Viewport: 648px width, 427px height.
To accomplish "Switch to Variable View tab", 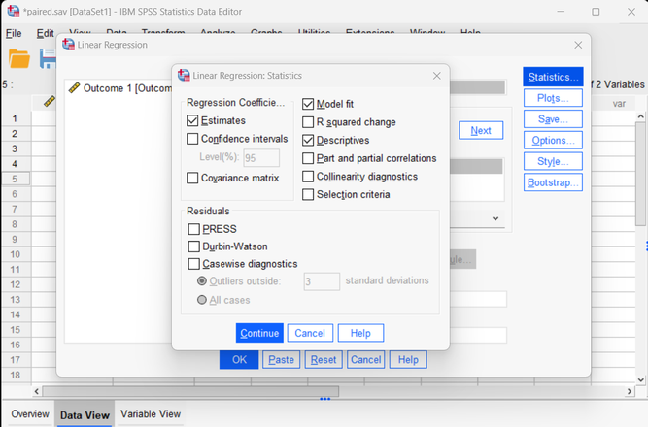I will tap(151, 413).
